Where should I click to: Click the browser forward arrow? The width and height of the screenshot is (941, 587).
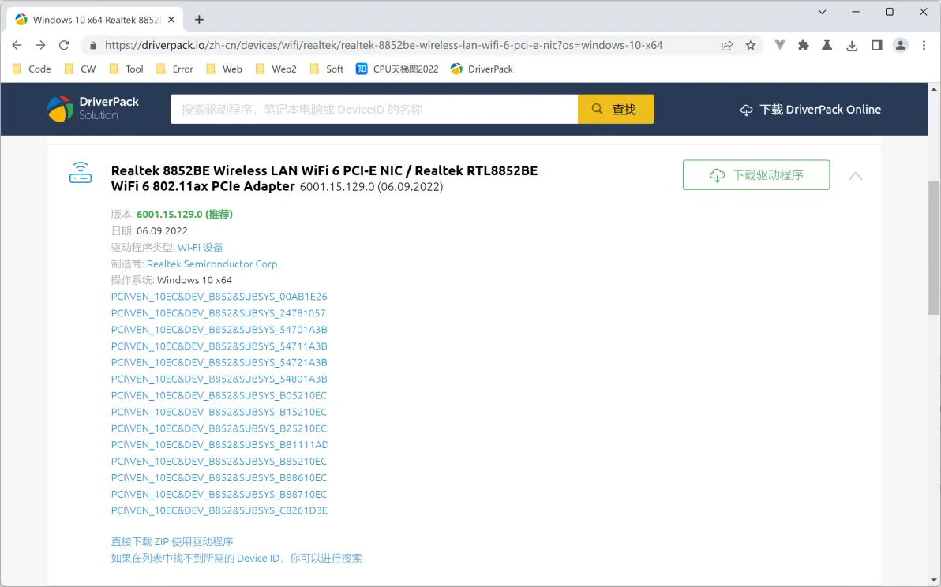tap(40, 45)
